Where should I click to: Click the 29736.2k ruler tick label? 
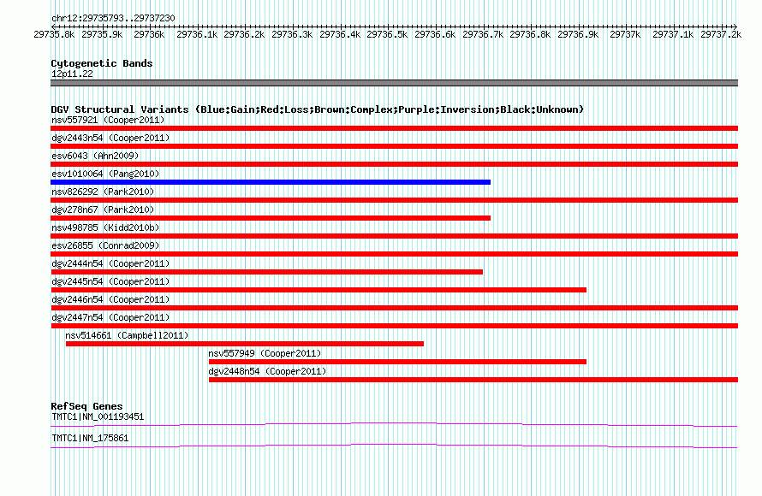244,34
